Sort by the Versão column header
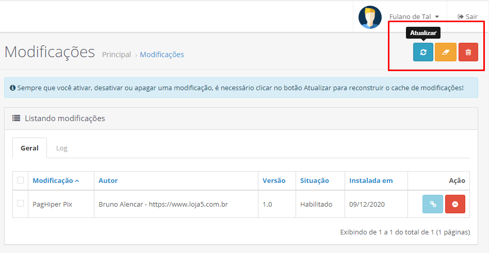Viewport: 489px width, 253px height. tap(274, 181)
